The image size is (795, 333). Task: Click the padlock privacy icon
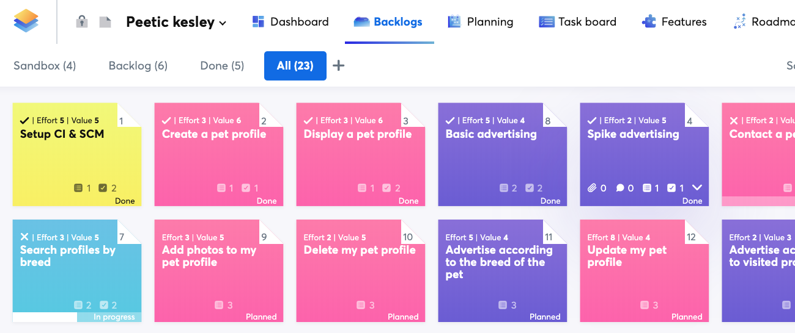click(81, 22)
